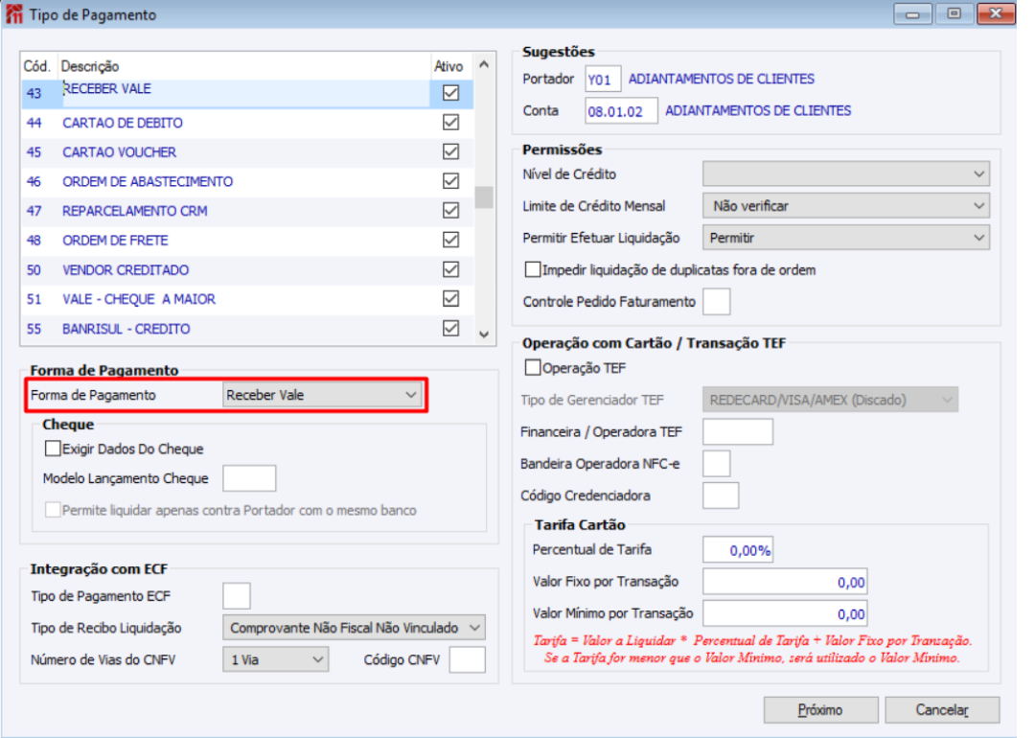
Task: Click the Próximo button
Action: 820,710
